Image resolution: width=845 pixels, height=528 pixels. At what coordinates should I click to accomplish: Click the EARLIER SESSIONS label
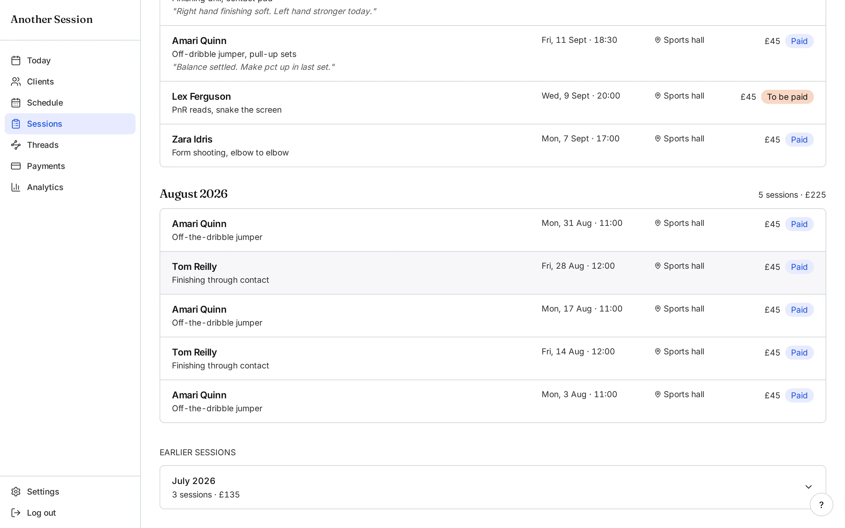pos(198,452)
